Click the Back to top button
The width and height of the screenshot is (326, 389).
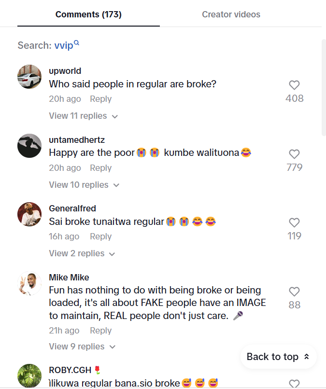tap(278, 357)
